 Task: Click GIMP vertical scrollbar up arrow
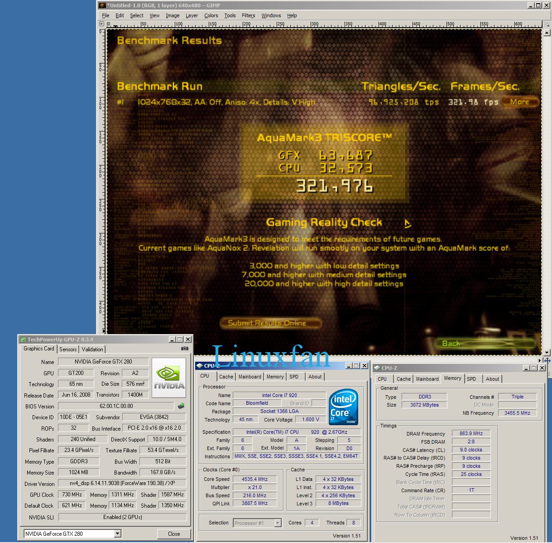[x=547, y=32]
